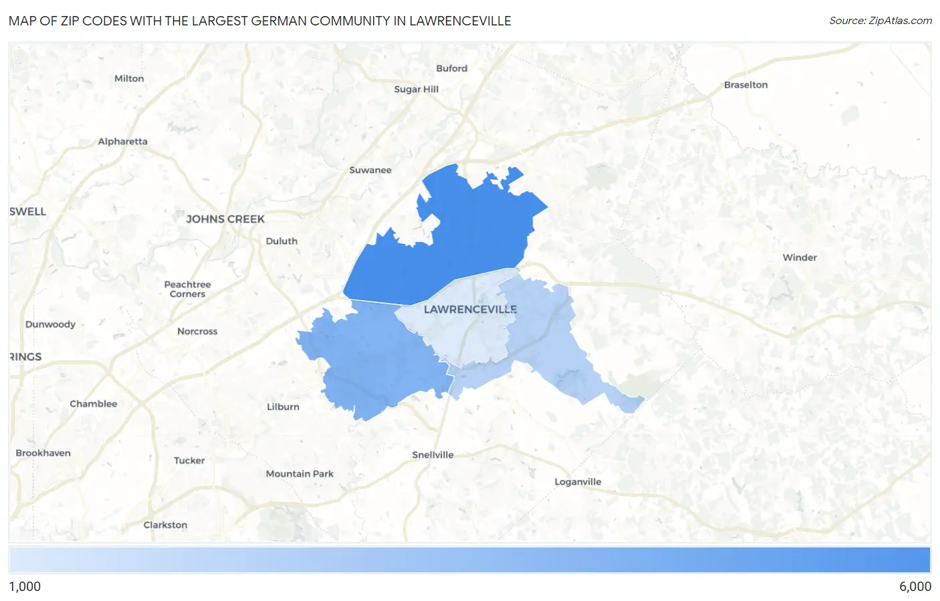Viewport: 940px width, 601px height.
Task: Click the Peachtree Corners map label
Action: pos(187,289)
